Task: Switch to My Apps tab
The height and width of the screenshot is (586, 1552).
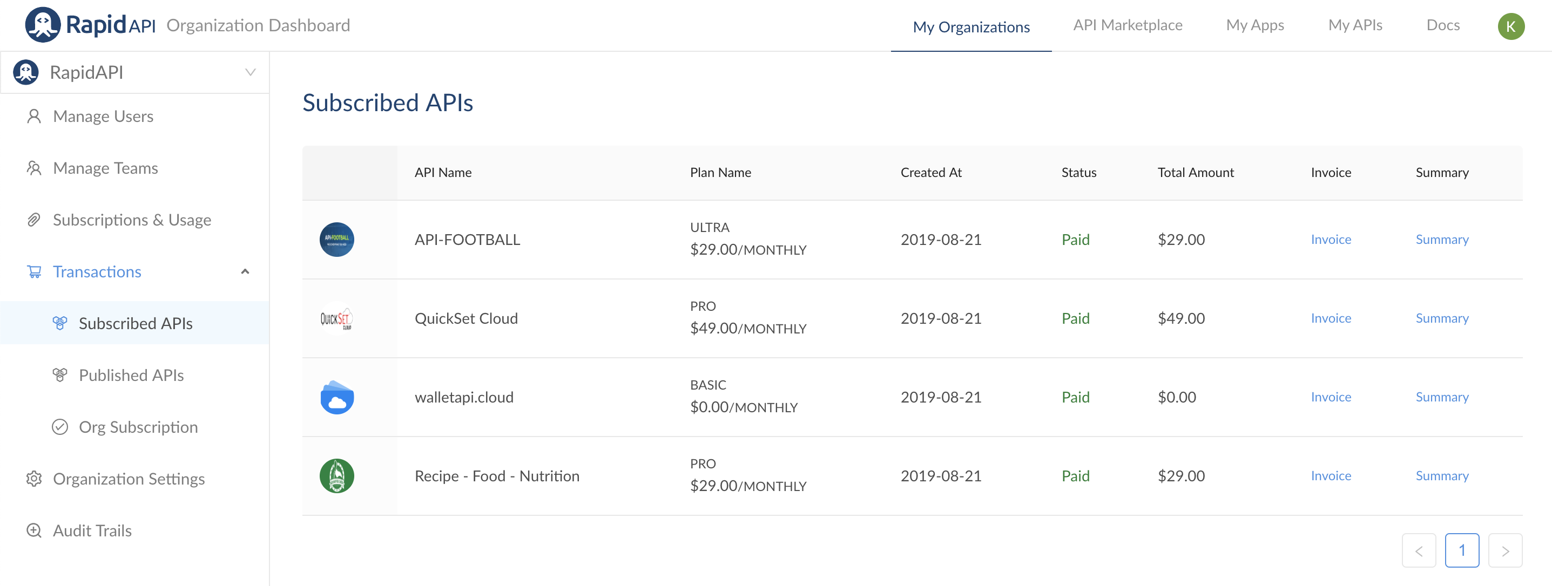Action: pyautogui.click(x=1254, y=25)
